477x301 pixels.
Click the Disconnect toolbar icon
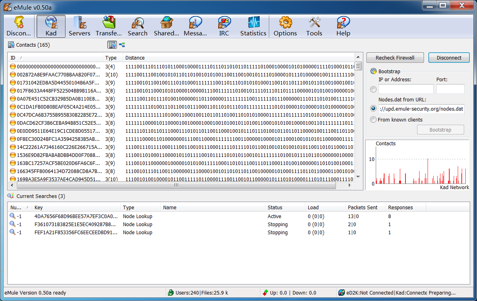(18, 27)
